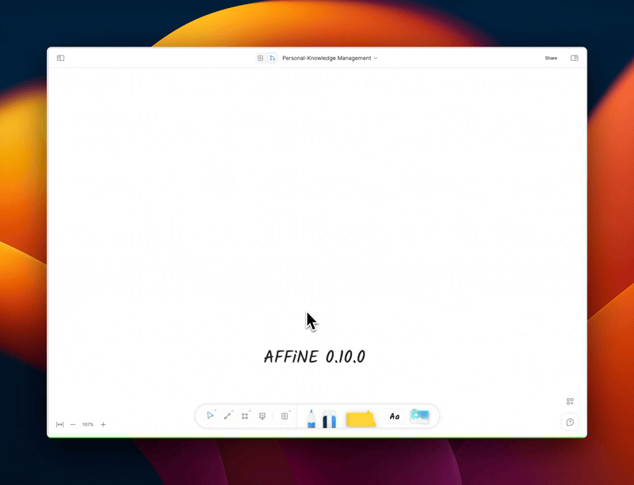The height and width of the screenshot is (485, 634).
Task: Toggle the left sidebar panel
Action: (x=61, y=58)
